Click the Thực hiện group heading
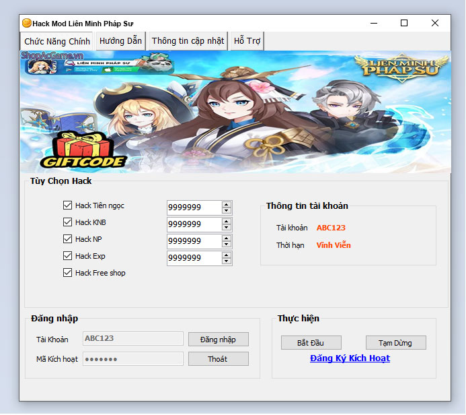Screen dimensions: 466x415 [x=299, y=318]
